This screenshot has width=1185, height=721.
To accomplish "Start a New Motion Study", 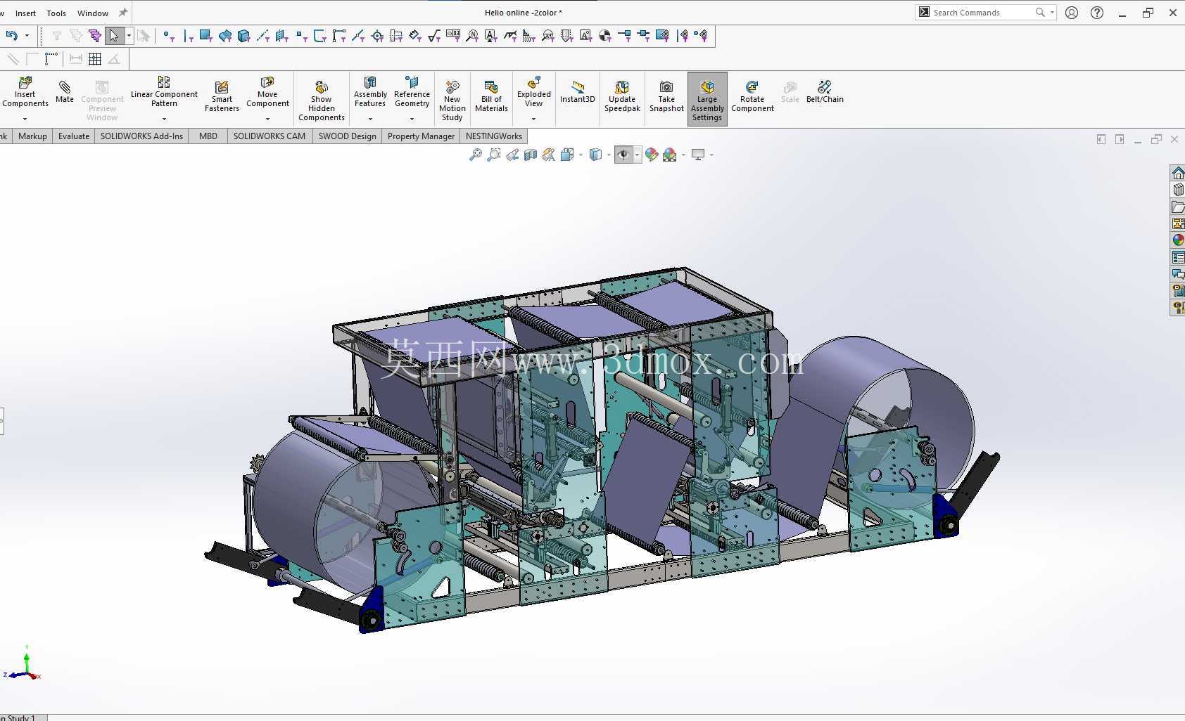I will pos(452,100).
